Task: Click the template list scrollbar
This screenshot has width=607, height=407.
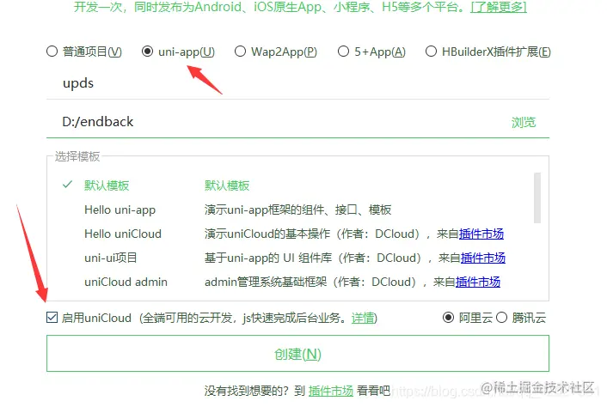Action: 537,197
